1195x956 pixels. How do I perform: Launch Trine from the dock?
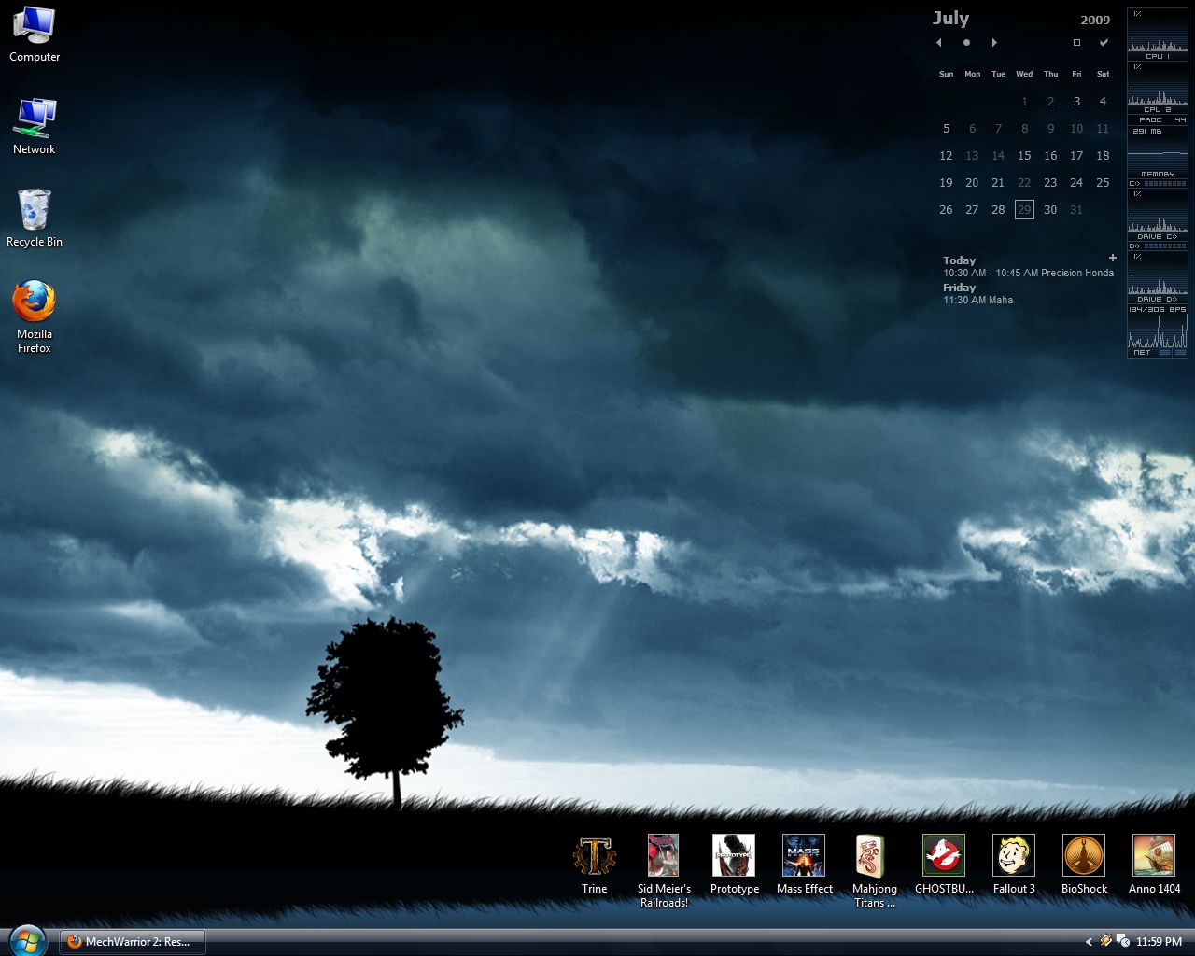(x=594, y=856)
